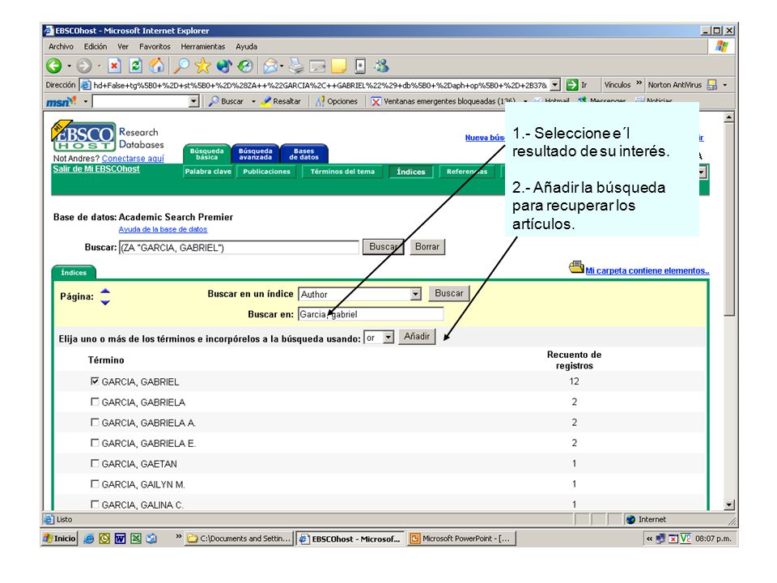Switch to the Búsqueda avanzada tab

tap(255, 154)
